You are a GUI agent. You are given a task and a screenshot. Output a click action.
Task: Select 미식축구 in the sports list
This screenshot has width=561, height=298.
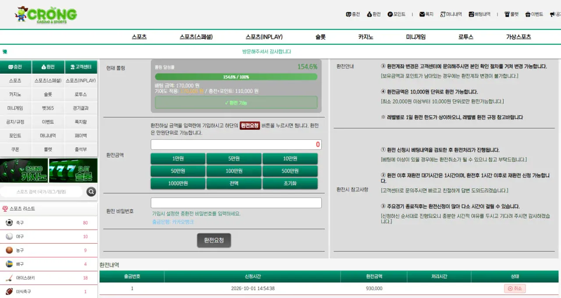coord(49,291)
